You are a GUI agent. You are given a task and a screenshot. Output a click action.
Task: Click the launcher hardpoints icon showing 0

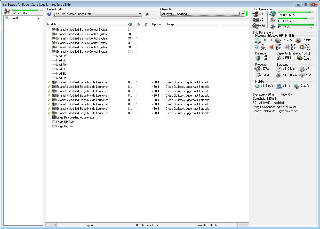pyautogui.click(x=257, y=20)
